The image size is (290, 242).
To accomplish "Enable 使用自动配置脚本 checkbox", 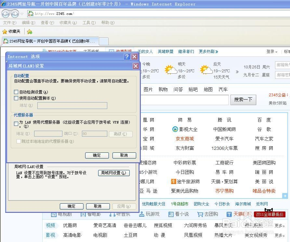I will [x=16, y=98].
